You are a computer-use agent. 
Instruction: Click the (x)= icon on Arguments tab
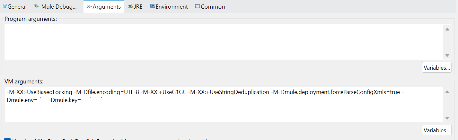89,6
